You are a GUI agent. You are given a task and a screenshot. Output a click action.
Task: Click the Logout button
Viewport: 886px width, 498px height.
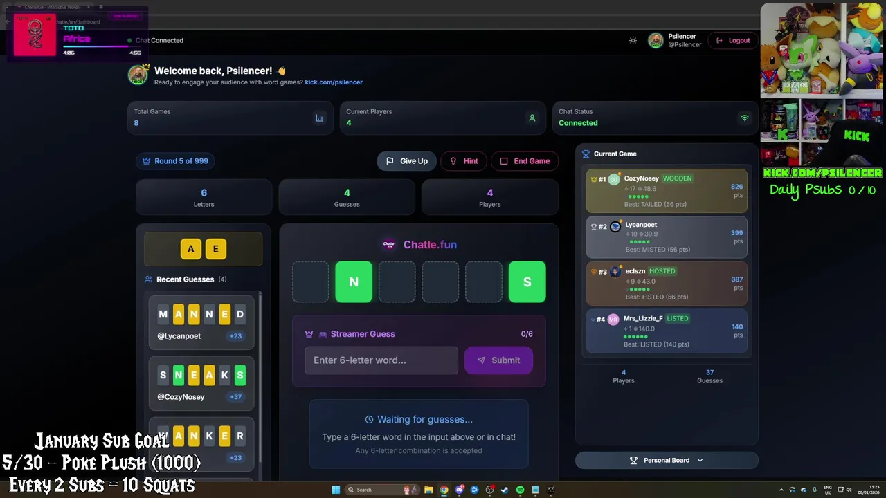pyautogui.click(x=733, y=40)
